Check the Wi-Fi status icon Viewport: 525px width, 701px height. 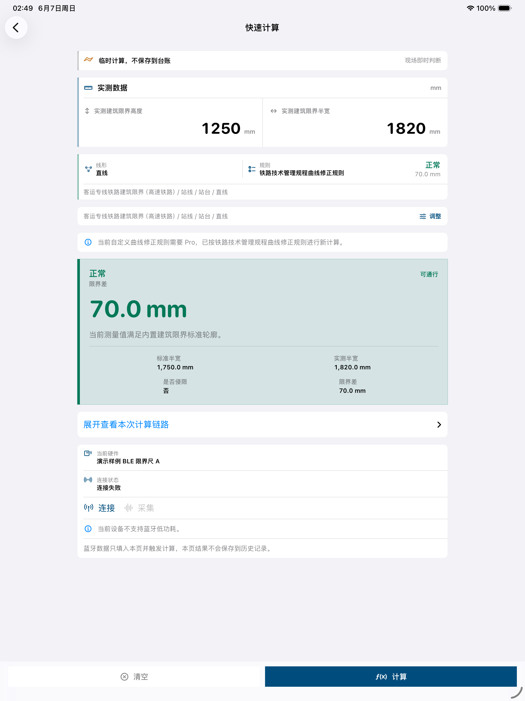pyautogui.click(x=470, y=8)
